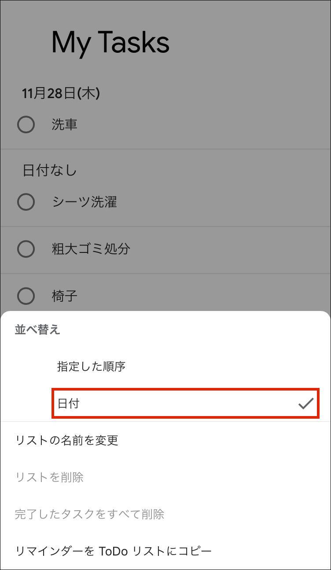Screen dimensions: 331x570
Task: Tick the circle beside 椅子
Action: pos(26,296)
